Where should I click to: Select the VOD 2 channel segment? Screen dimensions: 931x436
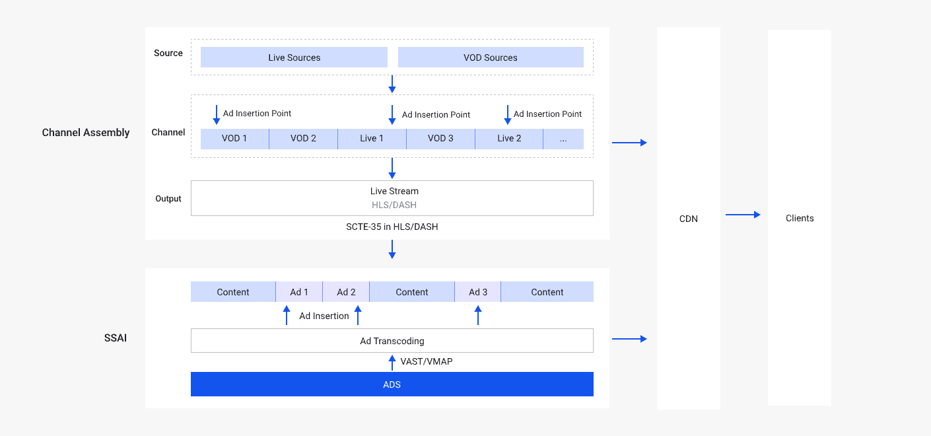[303, 139]
